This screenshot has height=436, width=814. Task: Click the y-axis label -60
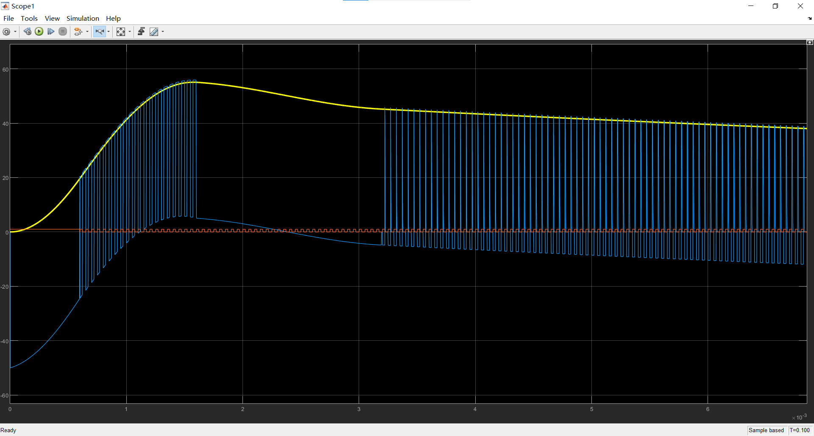pyautogui.click(x=5, y=395)
